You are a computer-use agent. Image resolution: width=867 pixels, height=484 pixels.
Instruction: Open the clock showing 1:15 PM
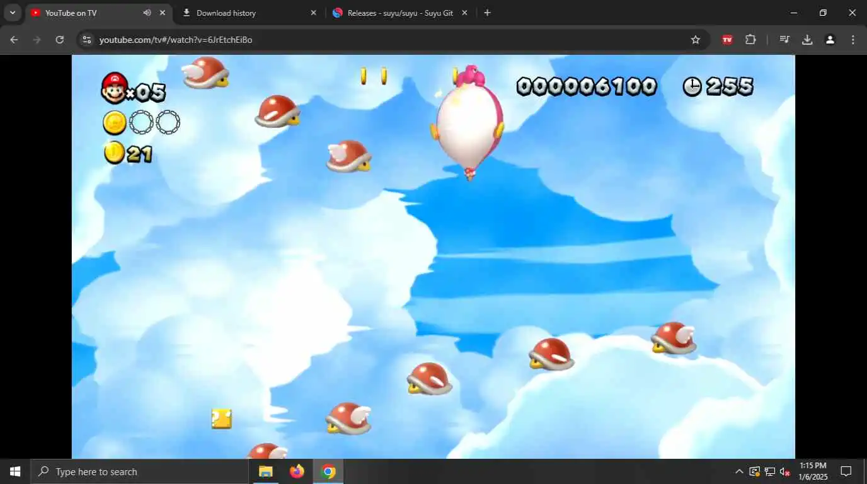(x=813, y=471)
